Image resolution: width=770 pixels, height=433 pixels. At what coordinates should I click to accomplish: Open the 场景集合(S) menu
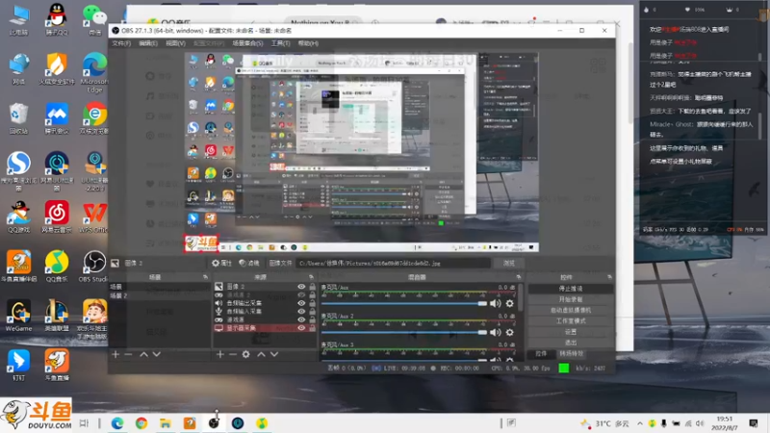[247, 43]
